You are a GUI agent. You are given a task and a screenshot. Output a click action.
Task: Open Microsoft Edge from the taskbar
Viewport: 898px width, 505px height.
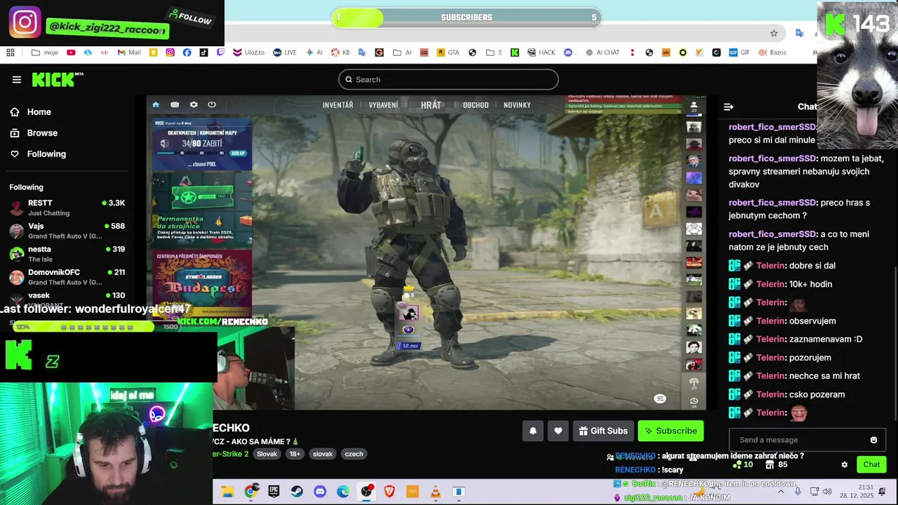342,492
